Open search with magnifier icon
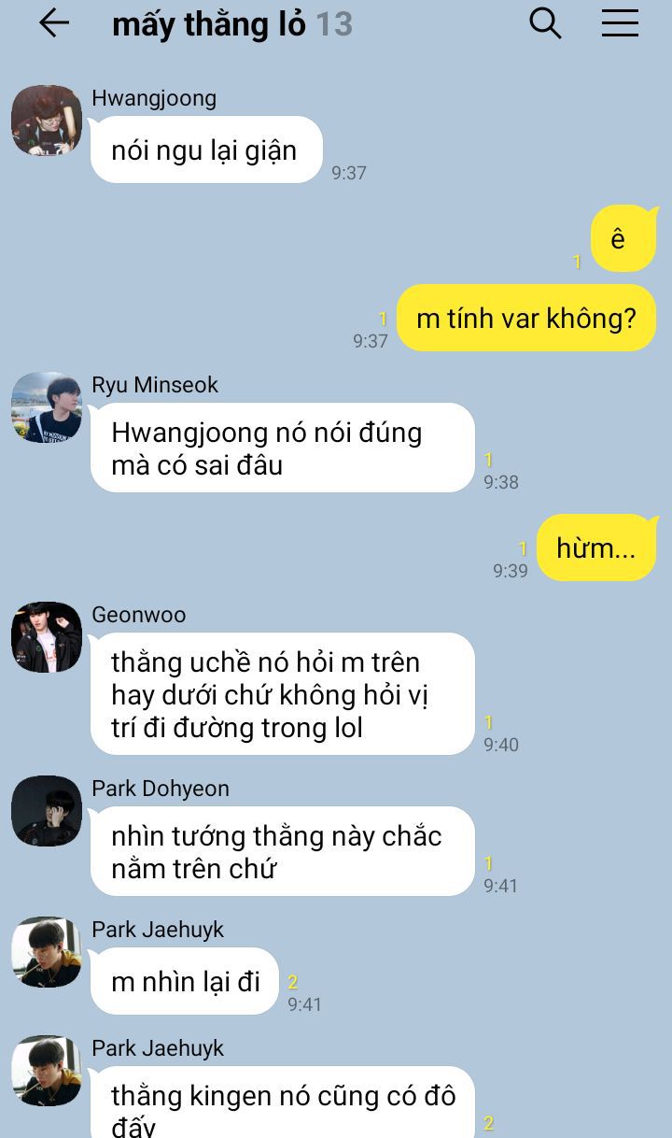This screenshot has height=1138, width=672. coord(545,23)
